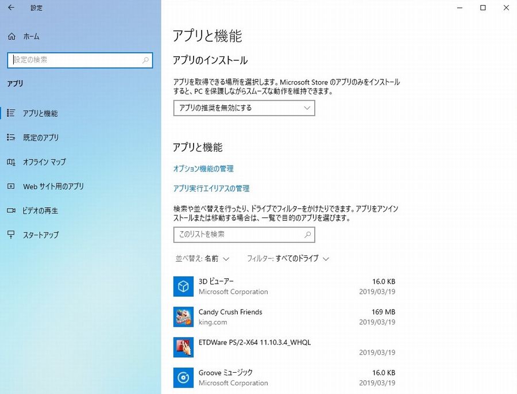Select the Groove ミュージック entry name
The width and height of the screenshot is (517, 394).
click(x=226, y=373)
